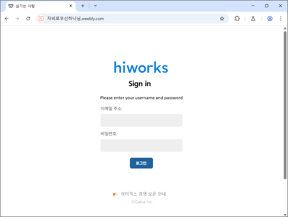This screenshot has width=288, height=217.
Task: Click 'Please enter your username and password' text
Action: [x=141, y=98]
